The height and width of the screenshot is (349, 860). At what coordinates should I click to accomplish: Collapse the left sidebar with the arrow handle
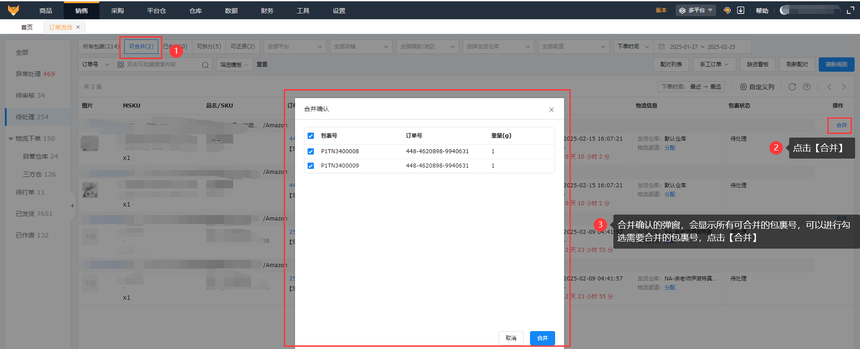click(x=72, y=206)
